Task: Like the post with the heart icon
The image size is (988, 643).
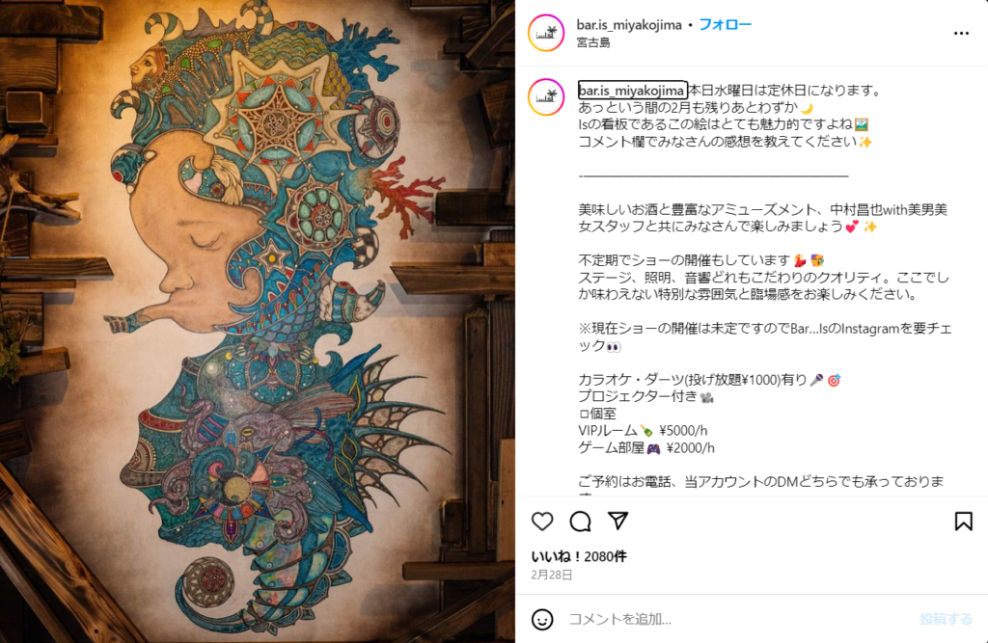Action: (542, 522)
